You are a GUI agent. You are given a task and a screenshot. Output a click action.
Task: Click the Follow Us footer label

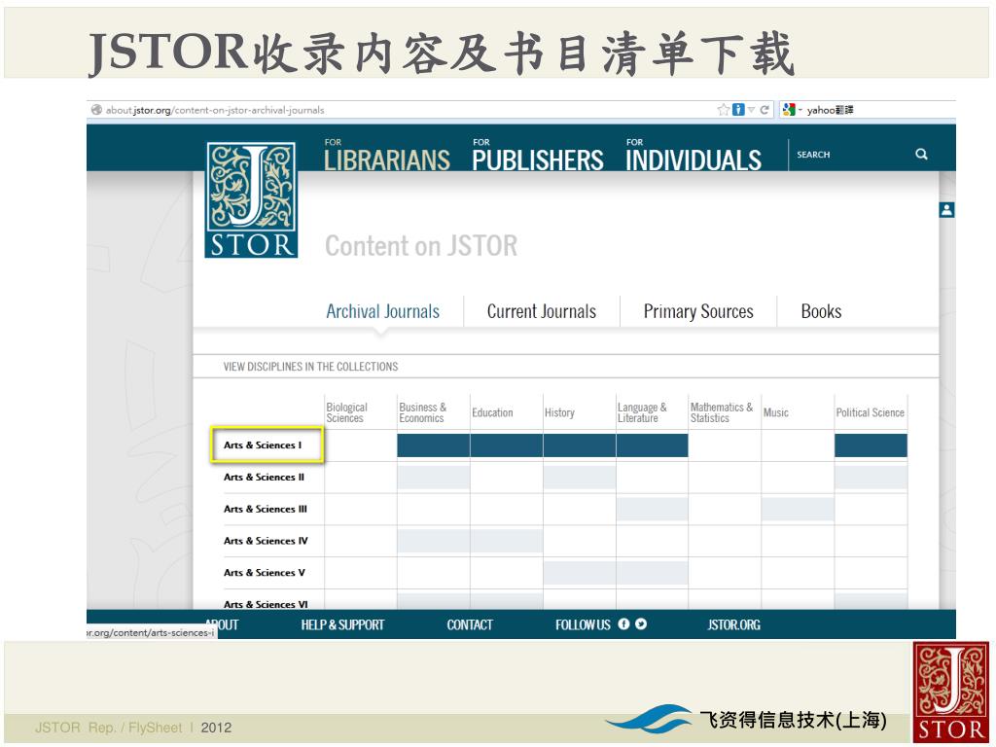(x=583, y=624)
